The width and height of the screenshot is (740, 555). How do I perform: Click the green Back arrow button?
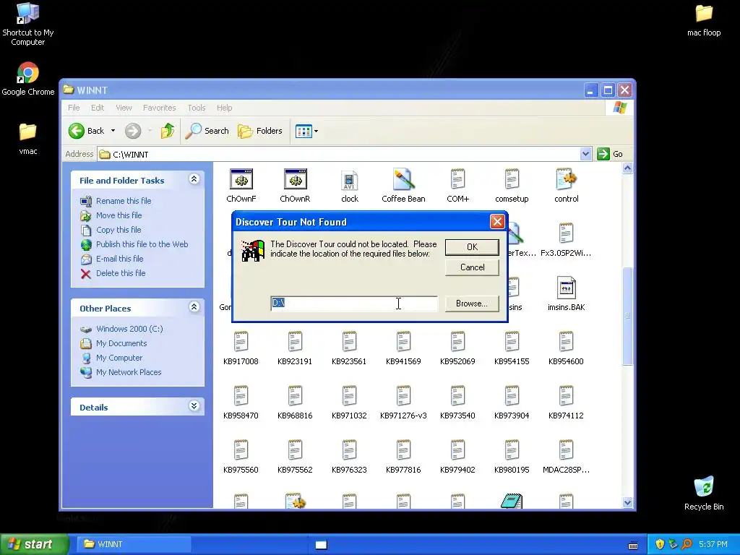coord(77,131)
